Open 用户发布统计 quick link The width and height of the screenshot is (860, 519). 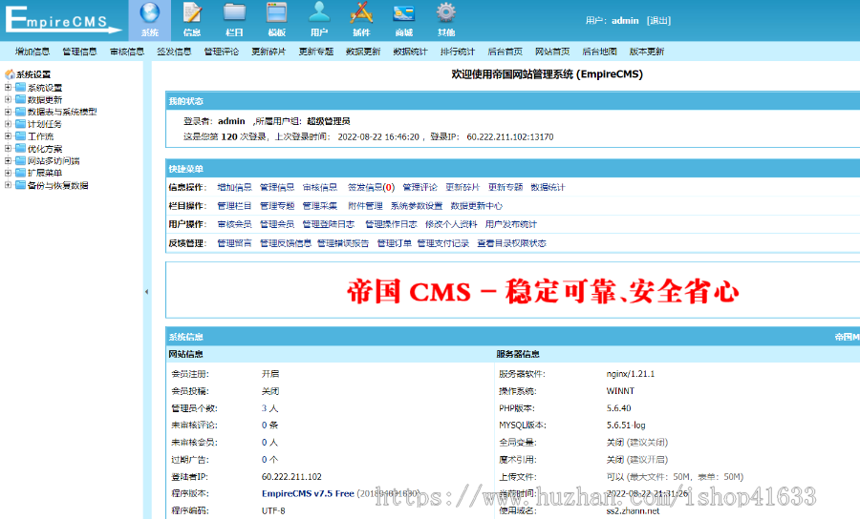pos(511,224)
